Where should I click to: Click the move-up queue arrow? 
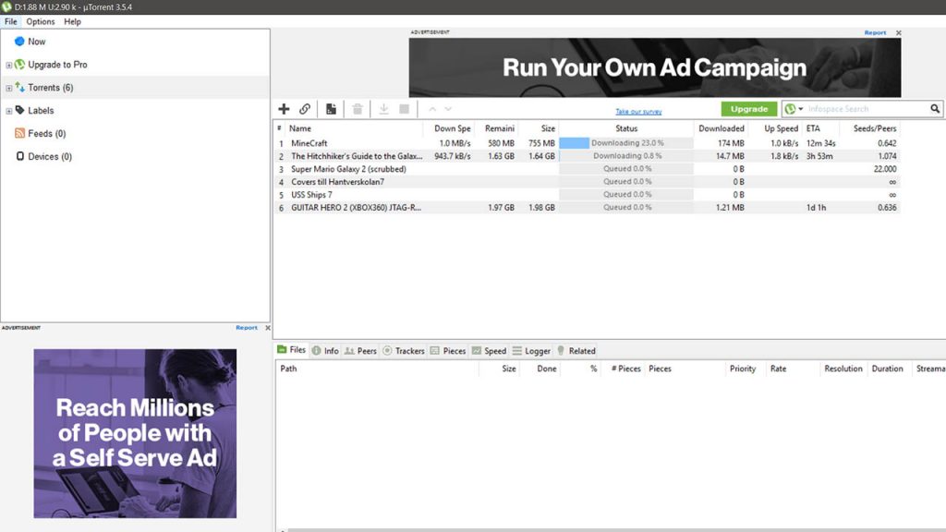pos(431,109)
